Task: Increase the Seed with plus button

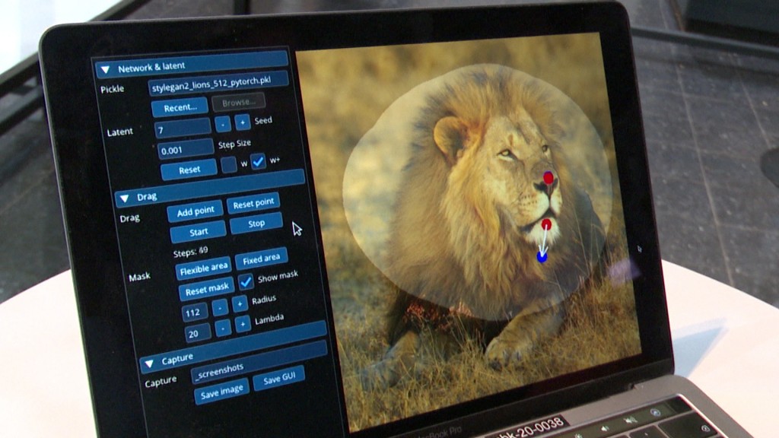Action: [243, 122]
